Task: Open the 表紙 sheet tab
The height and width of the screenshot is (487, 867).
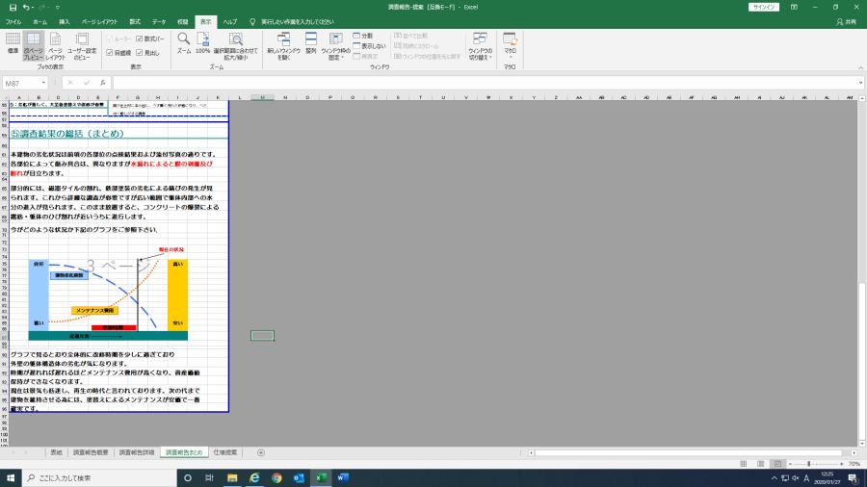Action: click(57, 452)
